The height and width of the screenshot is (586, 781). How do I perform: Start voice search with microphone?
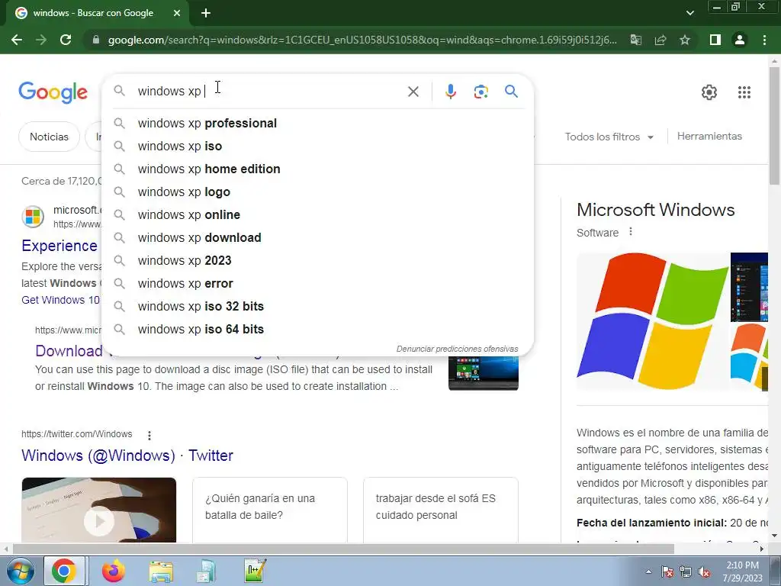(451, 92)
